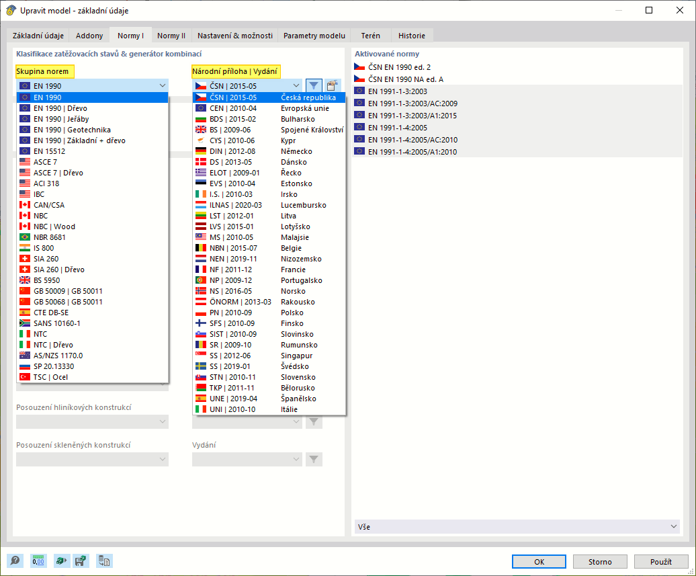696x576 pixels.
Task: Open the units and decimal places icon
Action: tap(38, 561)
